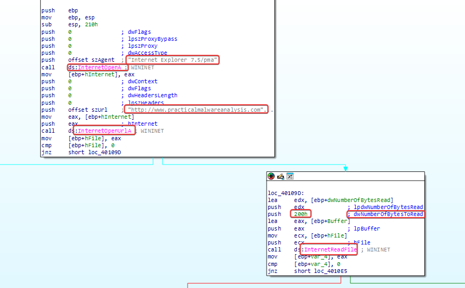Image resolution: width=465 pixels, height=288 pixels.
Task: Select "lea edx, [ebp+dwNumberOfBytesRead]" line
Action: click(x=331, y=200)
